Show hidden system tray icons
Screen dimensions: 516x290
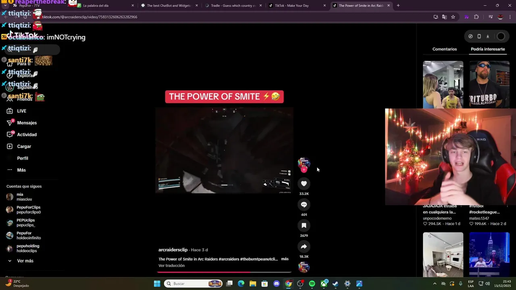(435, 284)
